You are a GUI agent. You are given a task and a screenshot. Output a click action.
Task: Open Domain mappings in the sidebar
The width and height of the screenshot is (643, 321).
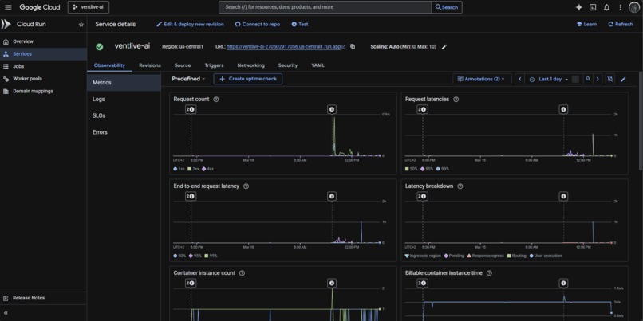tap(43, 92)
